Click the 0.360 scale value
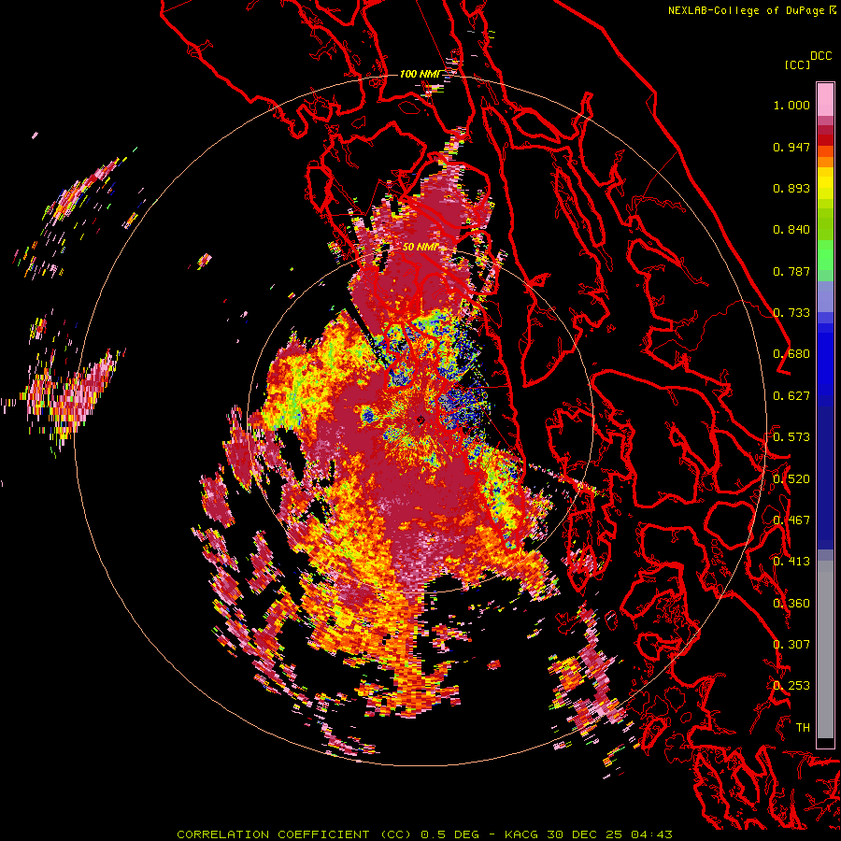Image resolution: width=841 pixels, height=841 pixels. 791,604
